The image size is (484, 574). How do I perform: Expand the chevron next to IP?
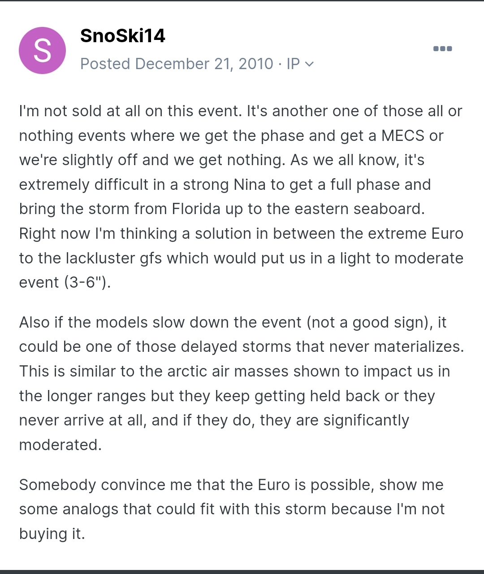point(309,64)
